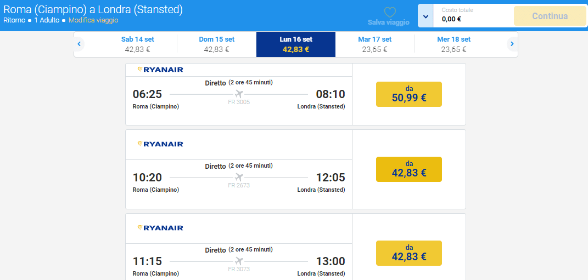Click the Modifica viaggio link
The height and width of the screenshot is (280, 588).
pyautogui.click(x=93, y=20)
